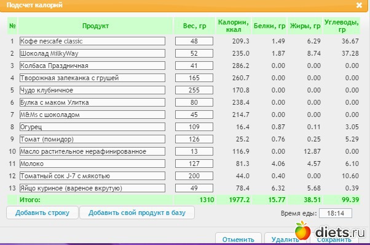Click 'Добавить свой продукт в базу' button
Viewport: 370px width, 245px height.
137,213
